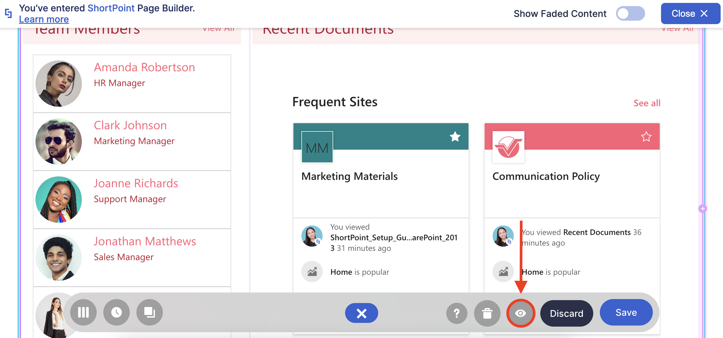Open the question mark help icon
This screenshot has height=338, width=723.
click(457, 313)
